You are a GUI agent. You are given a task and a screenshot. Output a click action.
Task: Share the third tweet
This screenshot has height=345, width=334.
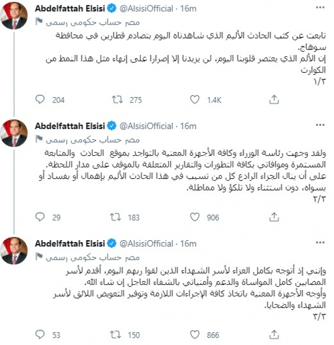[x=273, y=335]
